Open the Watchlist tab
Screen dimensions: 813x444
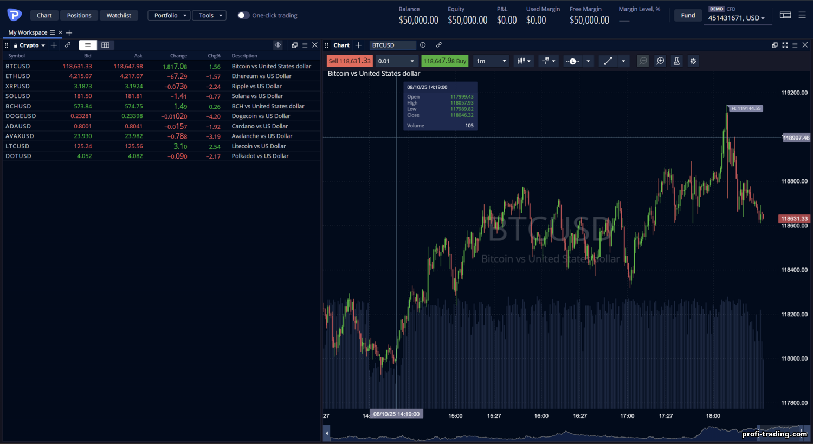pyautogui.click(x=119, y=15)
